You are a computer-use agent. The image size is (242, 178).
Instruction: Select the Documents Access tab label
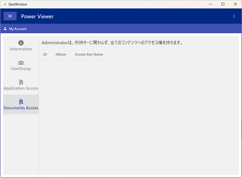click(x=21, y=108)
